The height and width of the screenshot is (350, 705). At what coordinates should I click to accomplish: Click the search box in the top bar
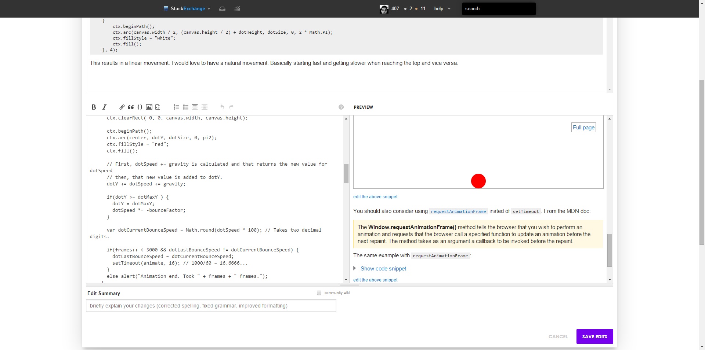pos(499,9)
